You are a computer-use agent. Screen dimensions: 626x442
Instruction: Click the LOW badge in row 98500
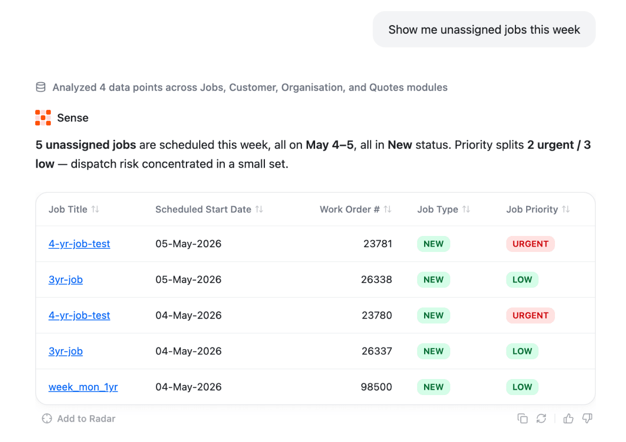point(522,387)
